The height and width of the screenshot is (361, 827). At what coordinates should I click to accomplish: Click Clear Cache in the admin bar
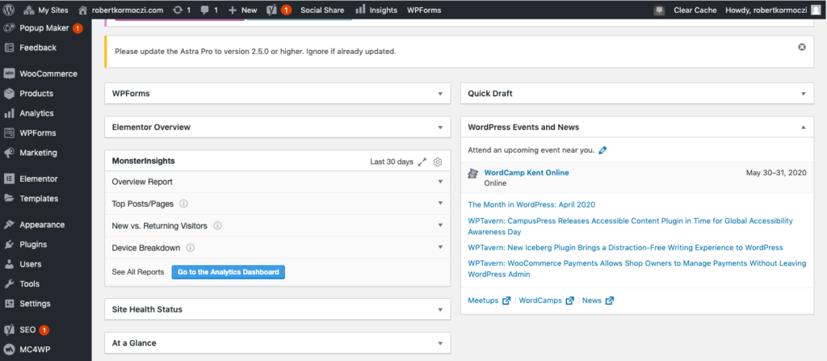tap(695, 10)
